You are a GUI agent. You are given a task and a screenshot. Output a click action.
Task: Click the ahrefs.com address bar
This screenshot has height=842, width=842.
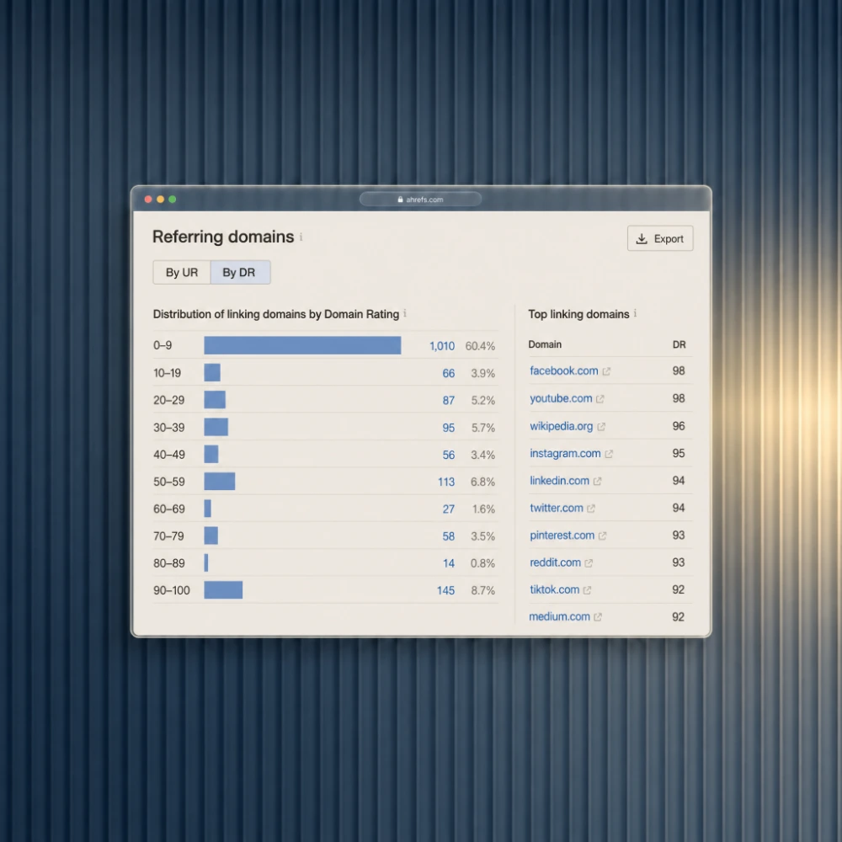pos(420,200)
